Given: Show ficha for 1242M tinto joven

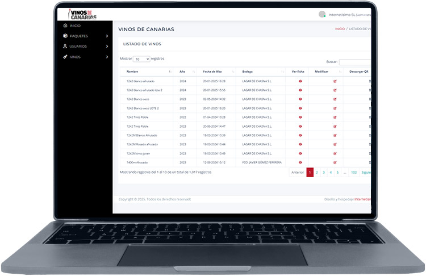Looking at the screenshot, I should point(300,153).
